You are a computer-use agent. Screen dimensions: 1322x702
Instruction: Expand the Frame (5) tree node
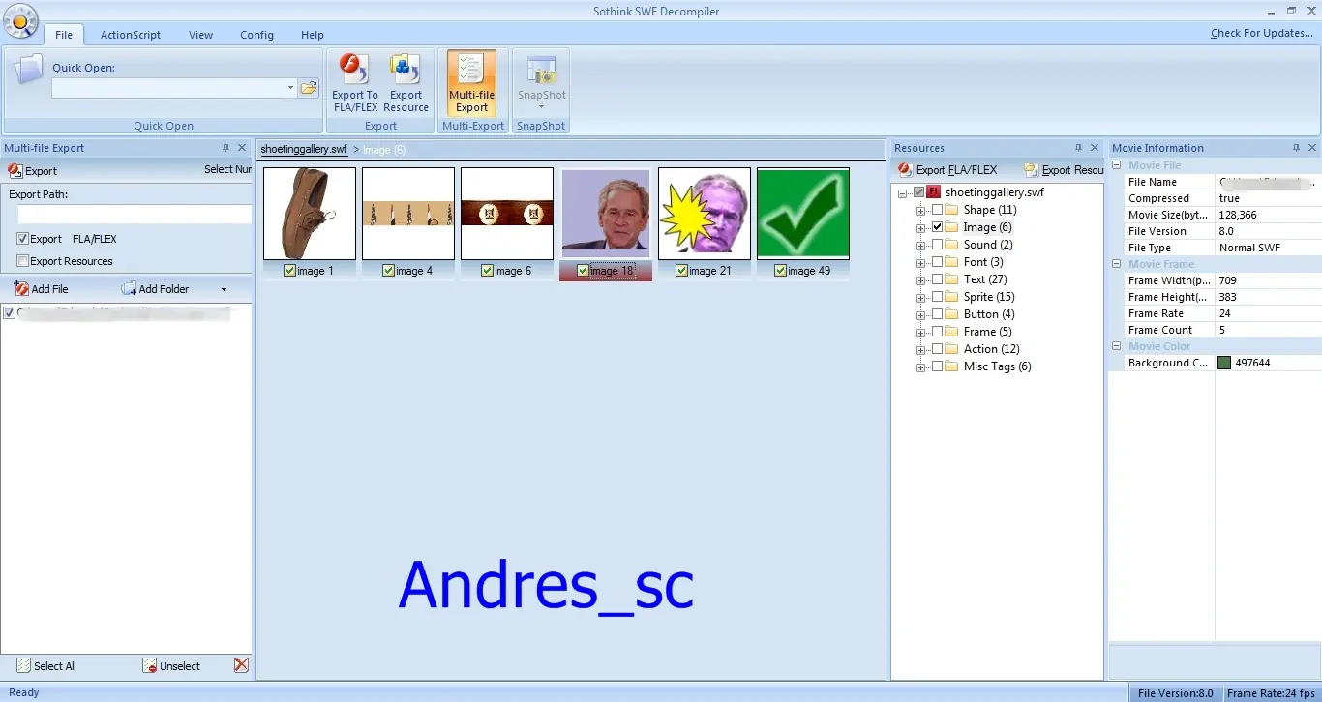coord(920,332)
